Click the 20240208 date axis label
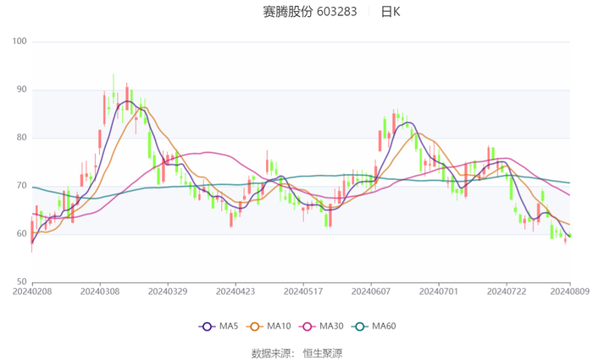The width and height of the screenshot is (593, 360). click(31, 292)
